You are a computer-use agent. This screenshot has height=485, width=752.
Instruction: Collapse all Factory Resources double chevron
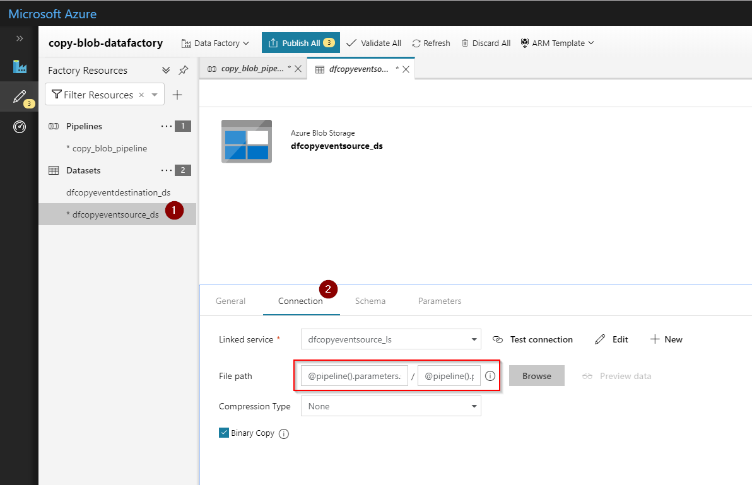[166, 71]
